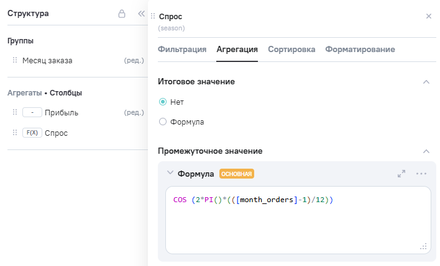Image resolution: width=440 pixels, height=266 pixels.
Task: Select the Формула radio option
Action: pyautogui.click(x=163, y=122)
